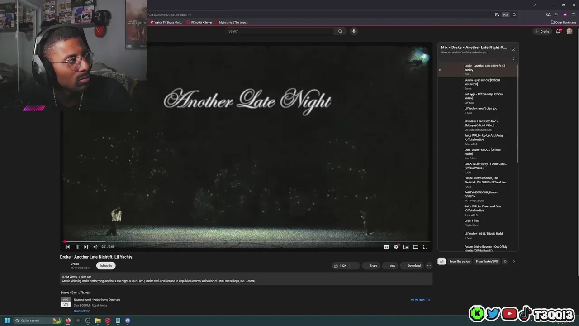Image resolution: width=579 pixels, height=326 pixels.
Task: Play LUCKI & Lil Yachty - I Don't Care
Action: tap(478, 168)
